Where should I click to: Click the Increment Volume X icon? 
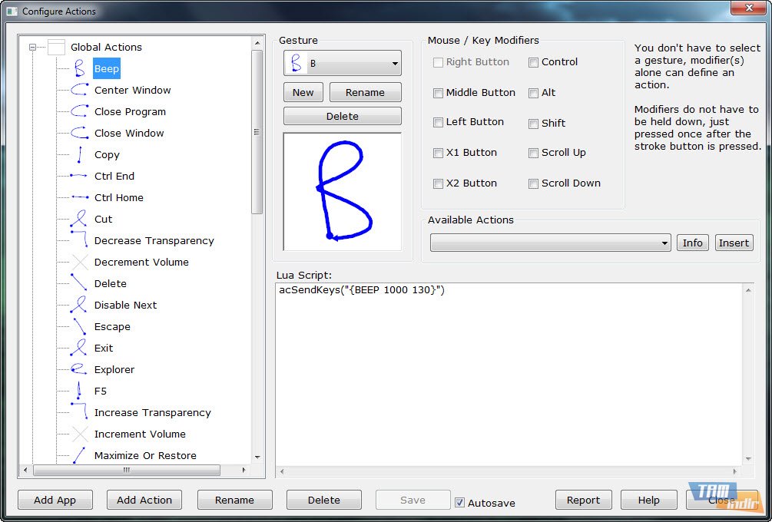pyautogui.click(x=79, y=434)
